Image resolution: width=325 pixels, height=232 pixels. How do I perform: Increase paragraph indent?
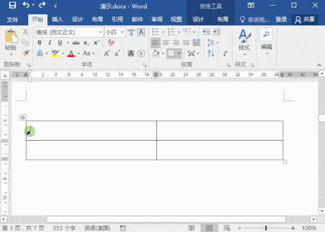coord(217,32)
